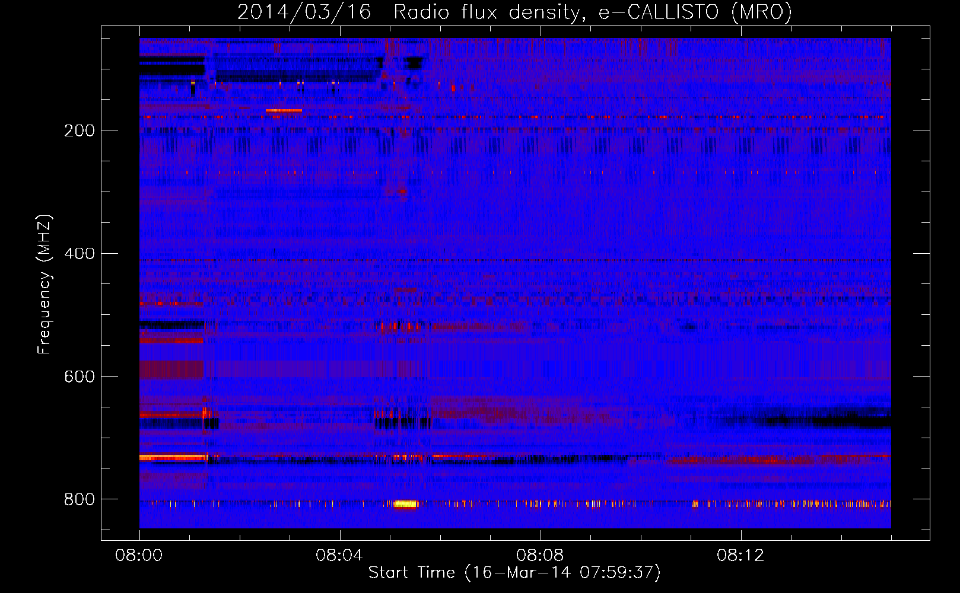960x593 pixels.
Task: Click the 08:08 time tick label
Action: pyautogui.click(x=540, y=556)
